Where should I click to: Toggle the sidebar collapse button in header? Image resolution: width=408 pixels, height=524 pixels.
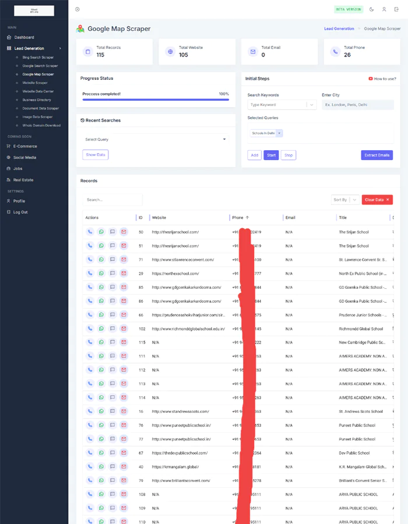point(78,9)
